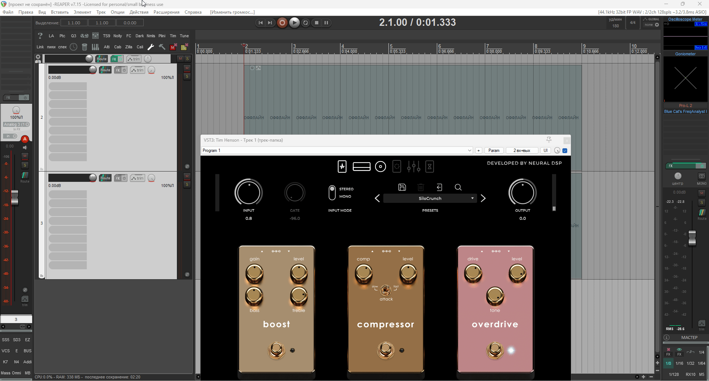
Task: Toggle the repeat loop button
Action: 306,23
